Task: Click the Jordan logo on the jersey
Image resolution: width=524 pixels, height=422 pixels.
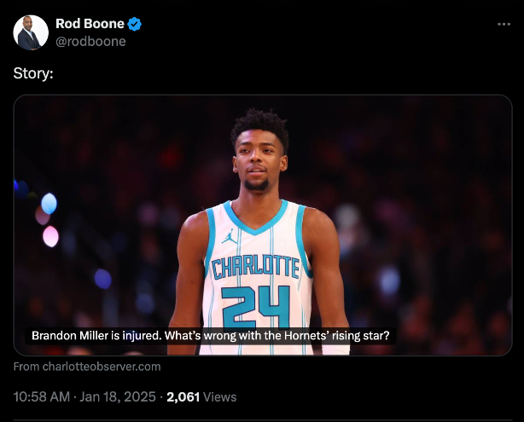Action: pyautogui.click(x=229, y=234)
